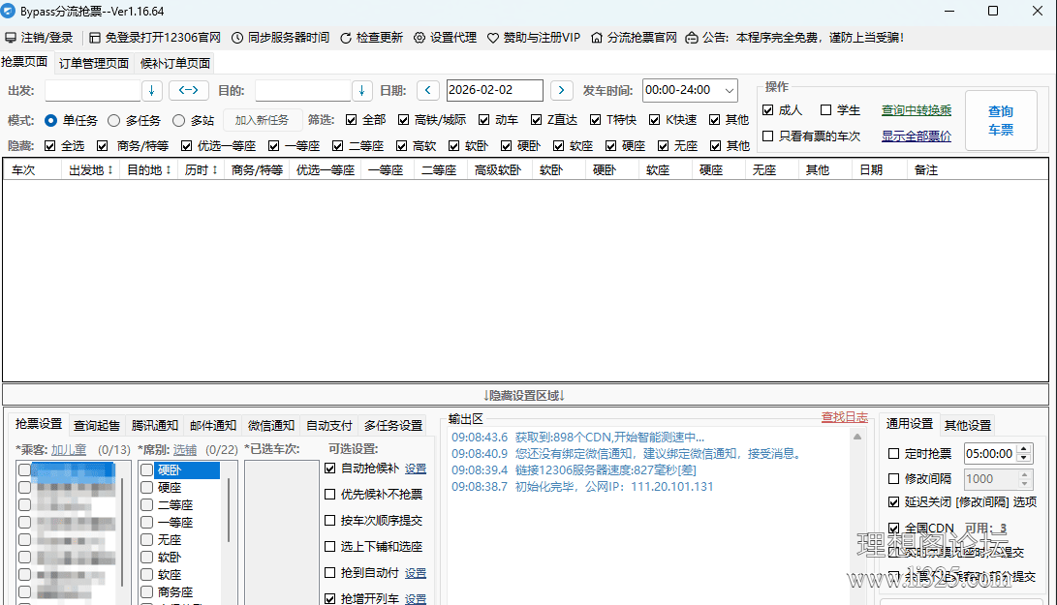
Task: Open the 微信通知 settings tab
Action: click(270, 425)
